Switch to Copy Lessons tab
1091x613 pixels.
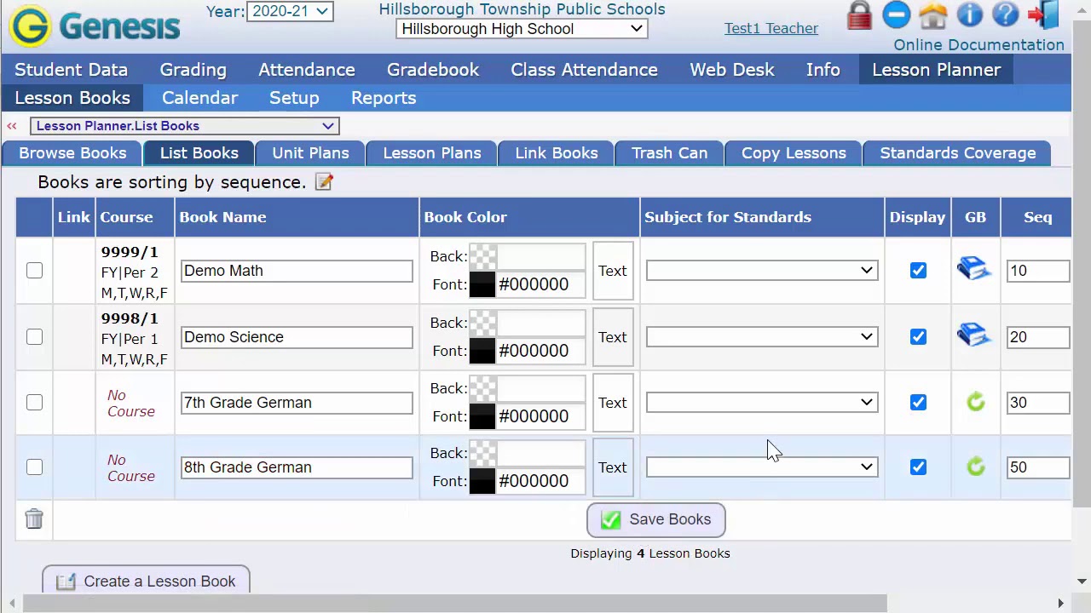[x=794, y=153]
